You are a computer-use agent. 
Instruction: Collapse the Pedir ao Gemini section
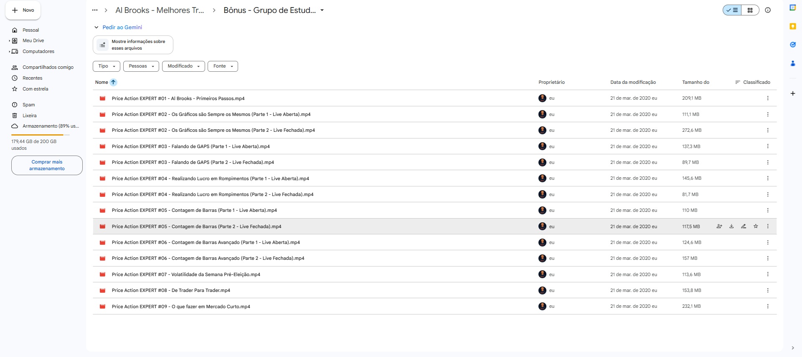pos(96,28)
